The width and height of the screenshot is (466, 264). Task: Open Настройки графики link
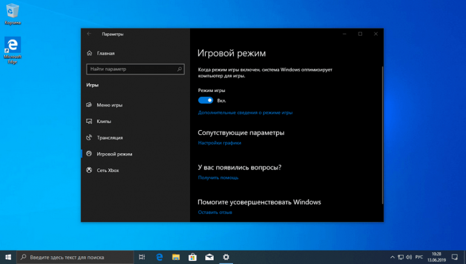(x=220, y=143)
